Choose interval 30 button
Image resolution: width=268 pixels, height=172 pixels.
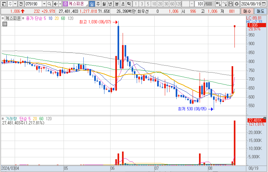pyautogui.click(x=166, y=4)
